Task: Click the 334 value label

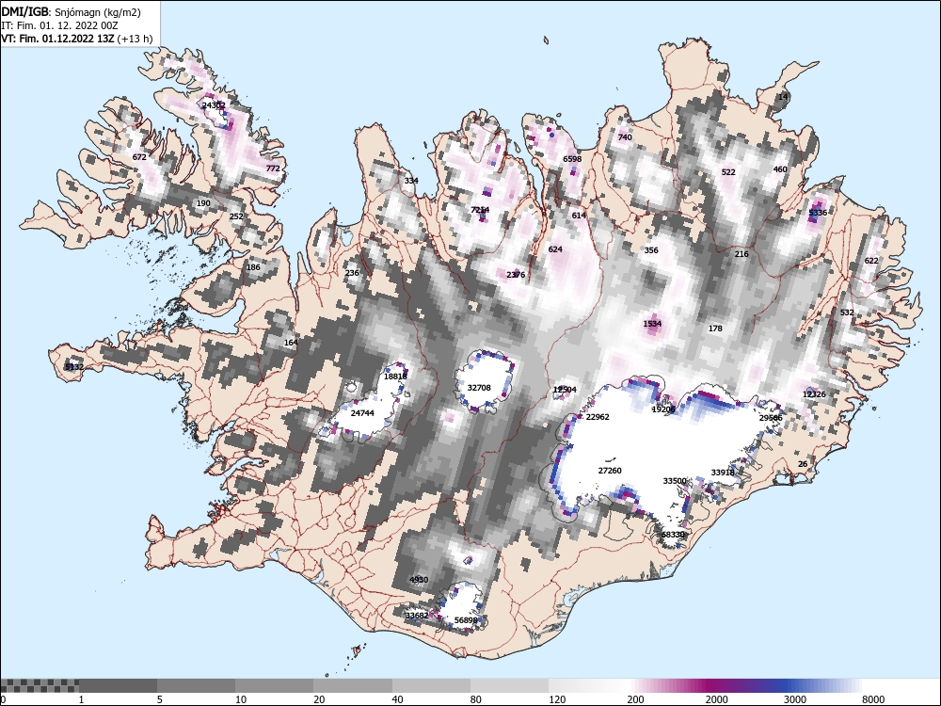Action: [411, 180]
